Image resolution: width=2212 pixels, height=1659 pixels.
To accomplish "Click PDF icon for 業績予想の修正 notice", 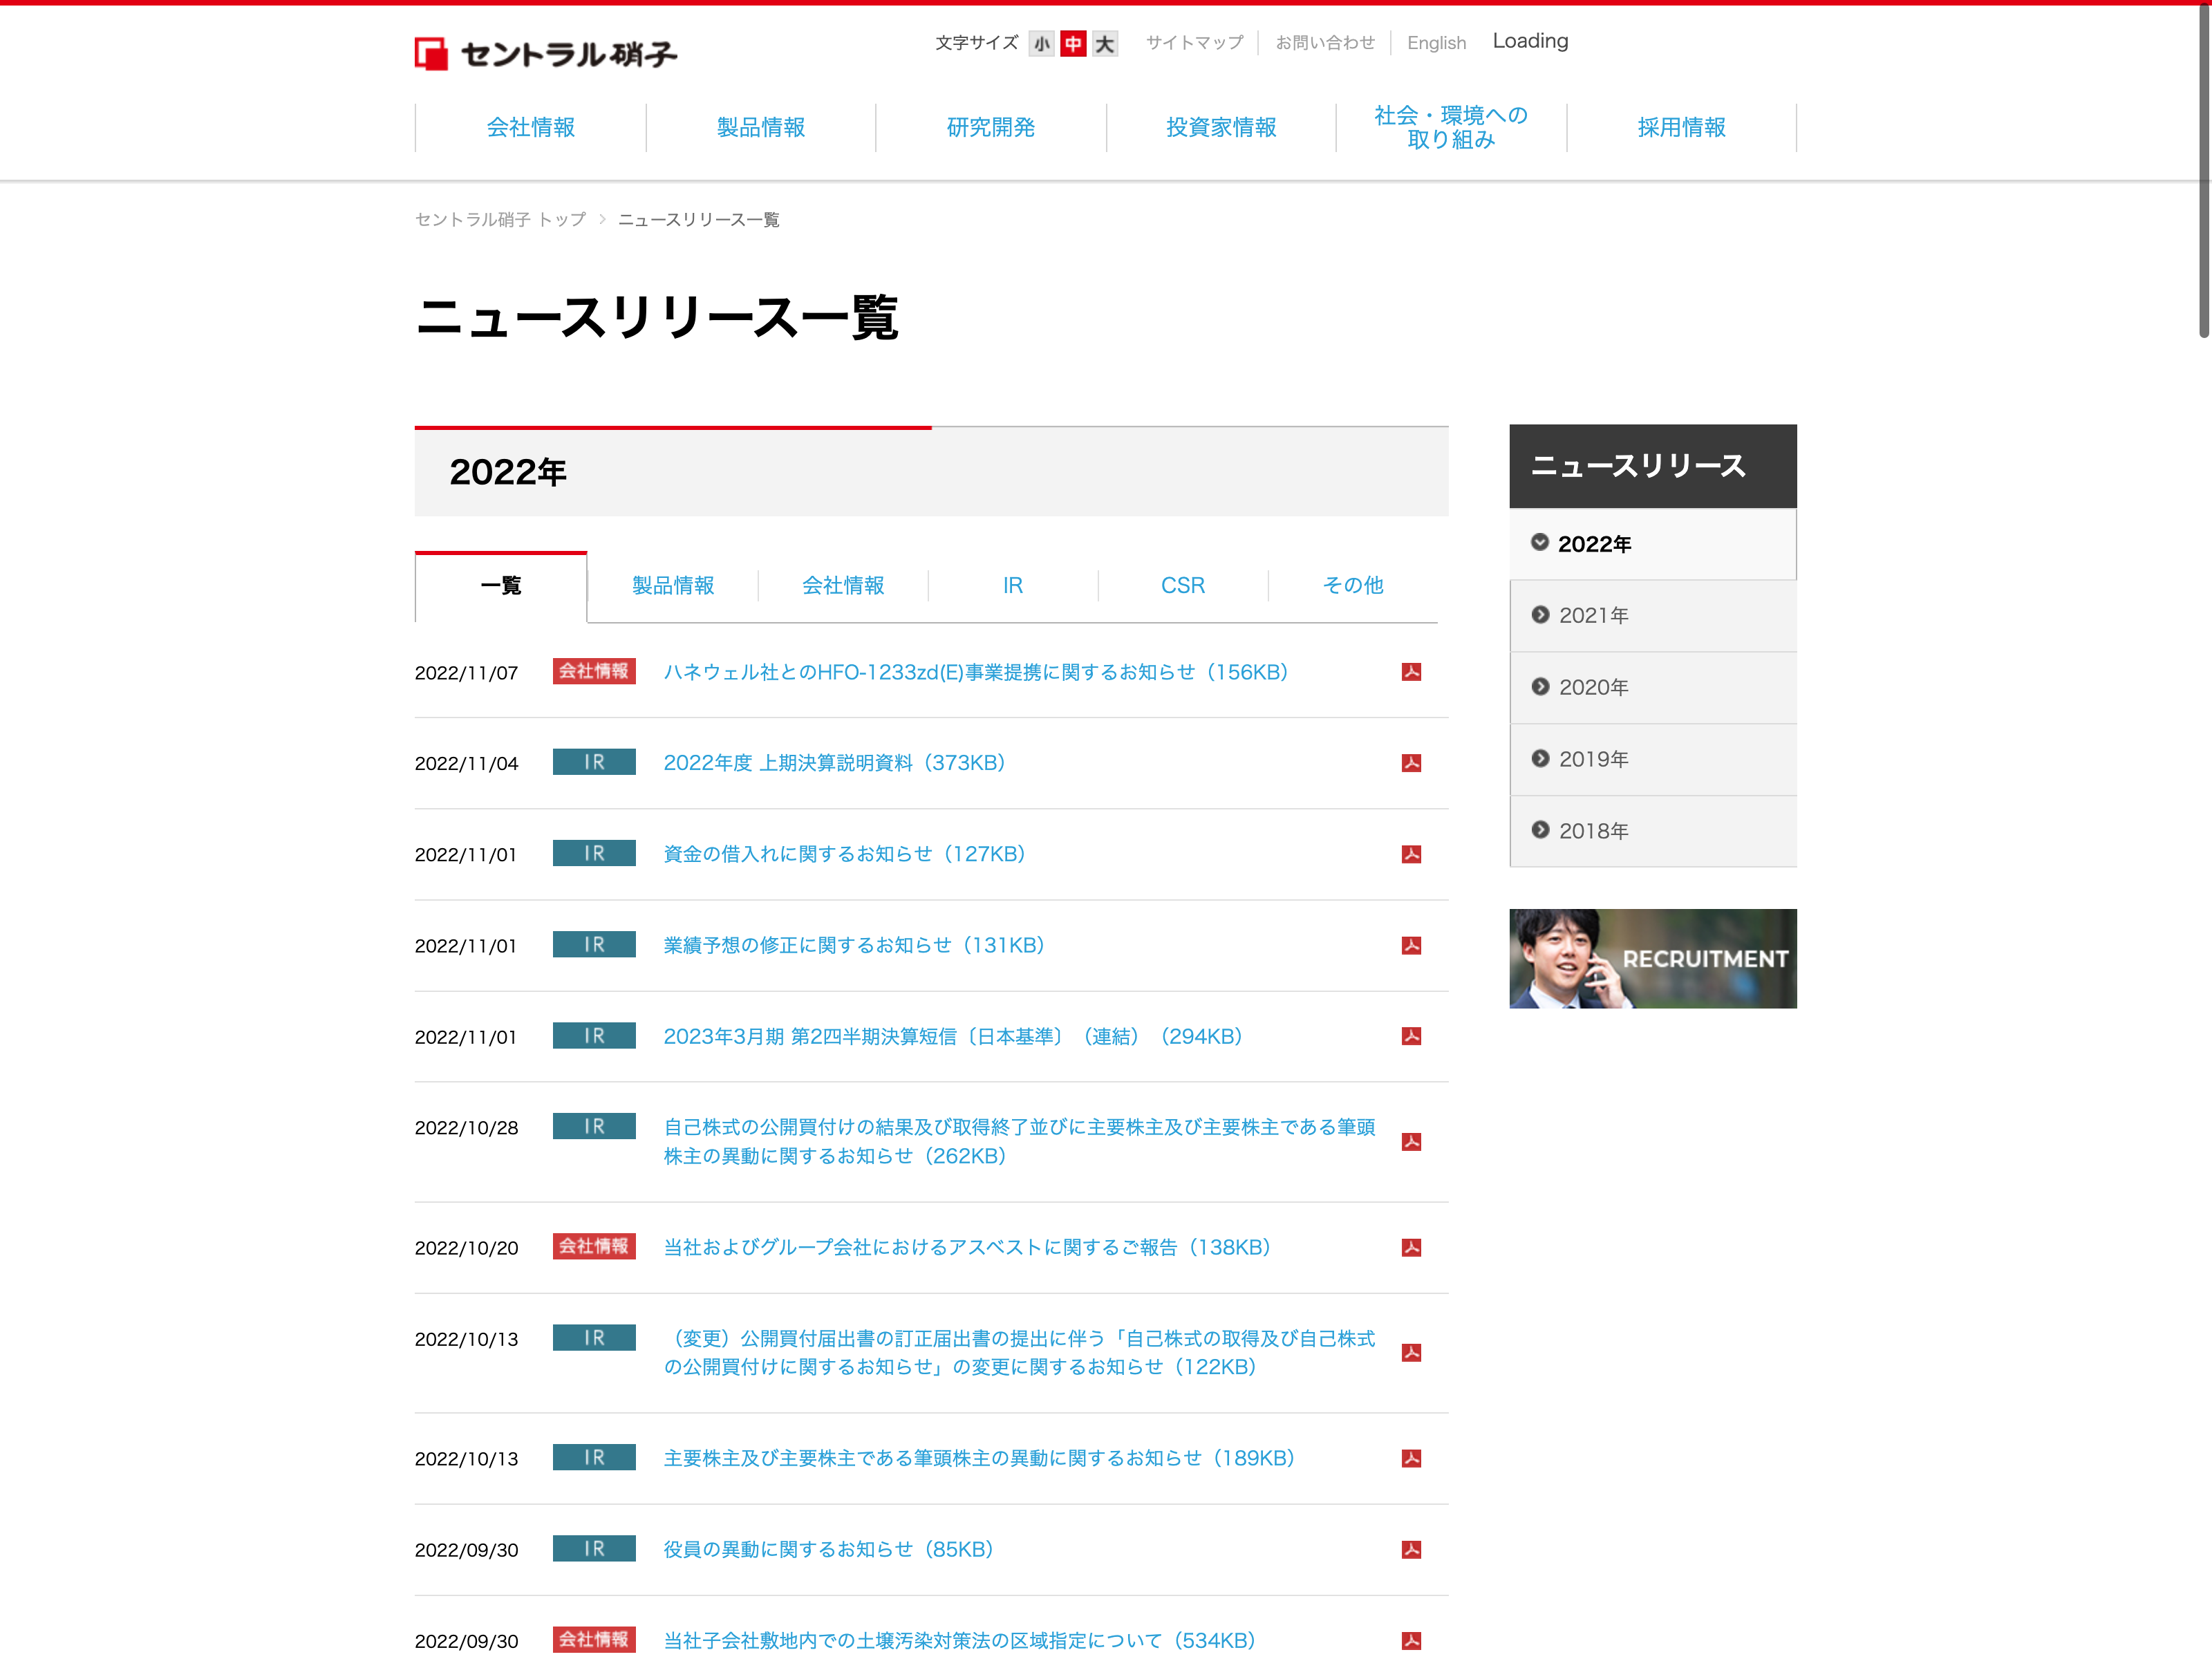I will [x=1411, y=945].
